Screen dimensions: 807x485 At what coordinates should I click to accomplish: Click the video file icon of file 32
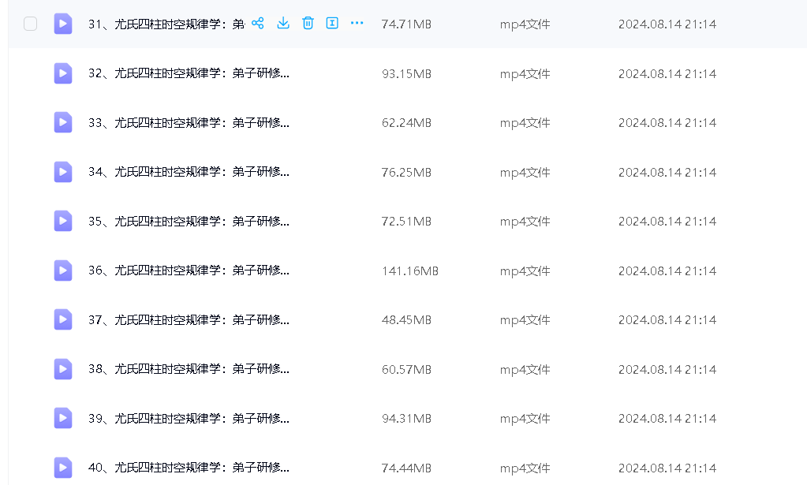63,73
